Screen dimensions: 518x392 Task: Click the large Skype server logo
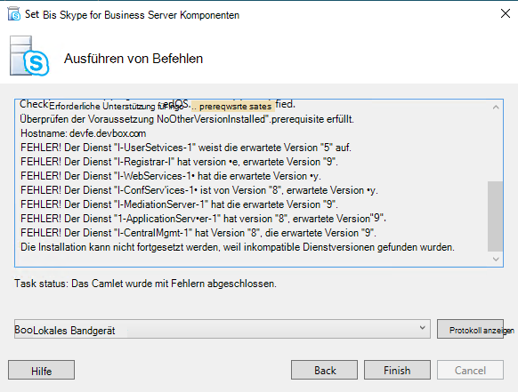pyautogui.click(x=29, y=56)
